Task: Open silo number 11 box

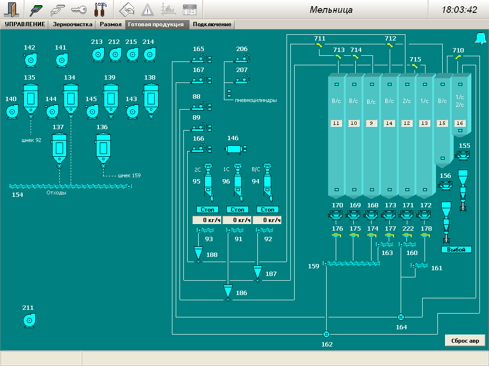Action: tap(336, 123)
